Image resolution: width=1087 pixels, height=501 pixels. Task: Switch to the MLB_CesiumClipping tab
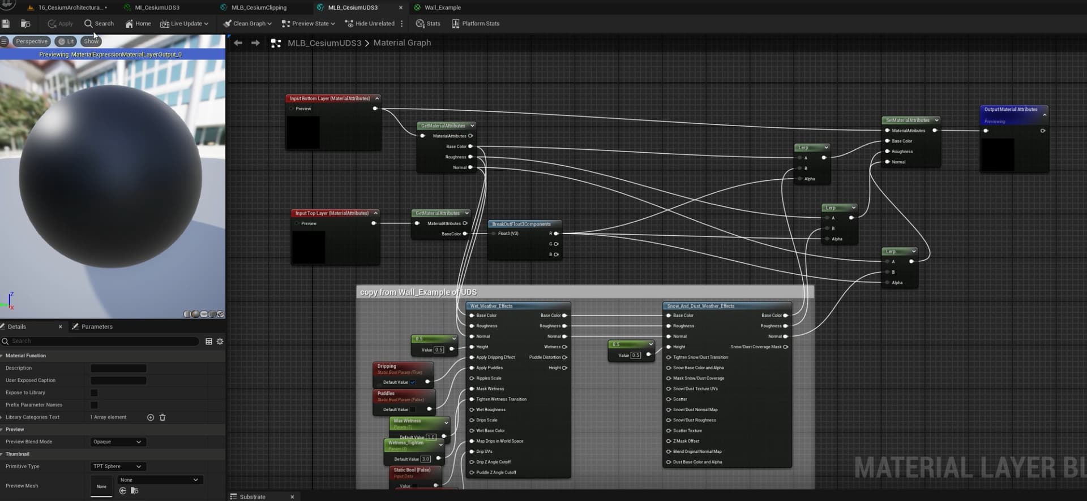tap(254, 7)
